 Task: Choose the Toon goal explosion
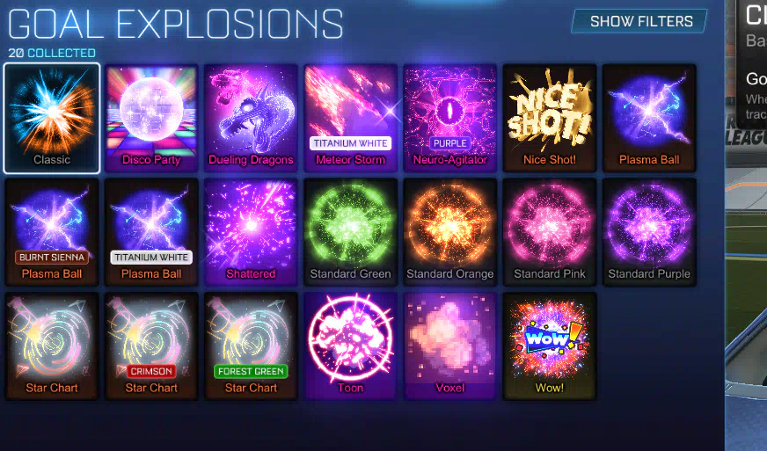[350, 346]
